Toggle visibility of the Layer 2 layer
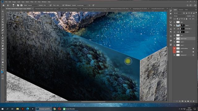Screen dimensions: 198x111 click(x=174, y=42)
